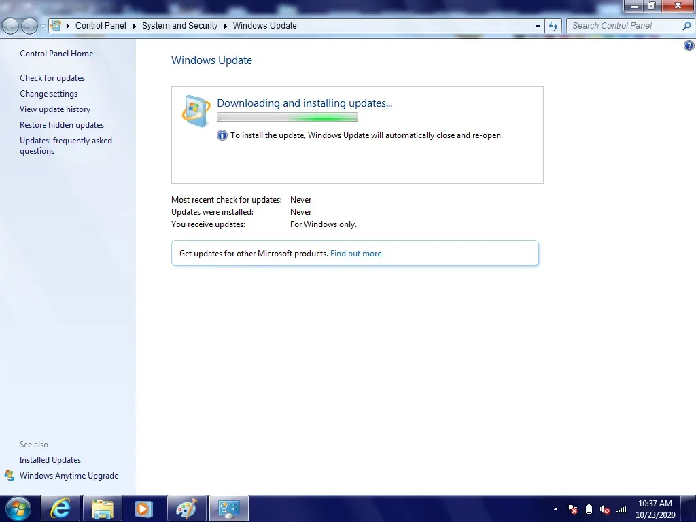Click the muted volume tray icon

604,509
